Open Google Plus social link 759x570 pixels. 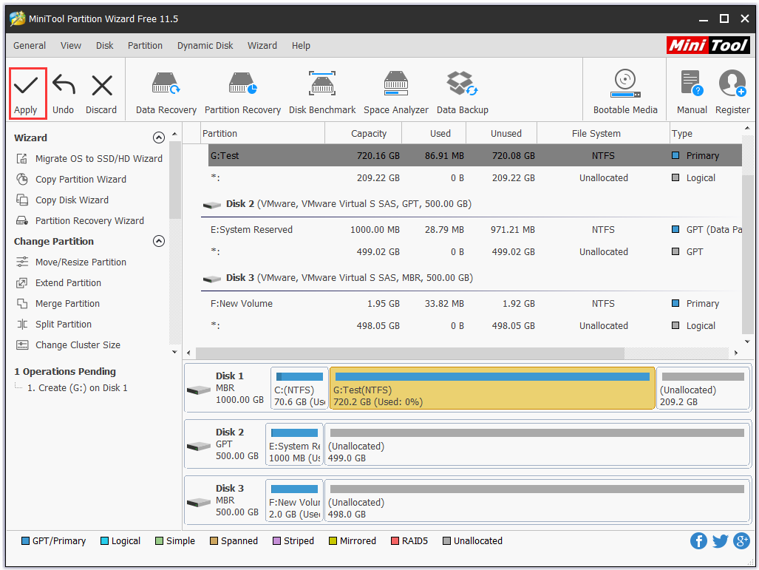point(741,540)
